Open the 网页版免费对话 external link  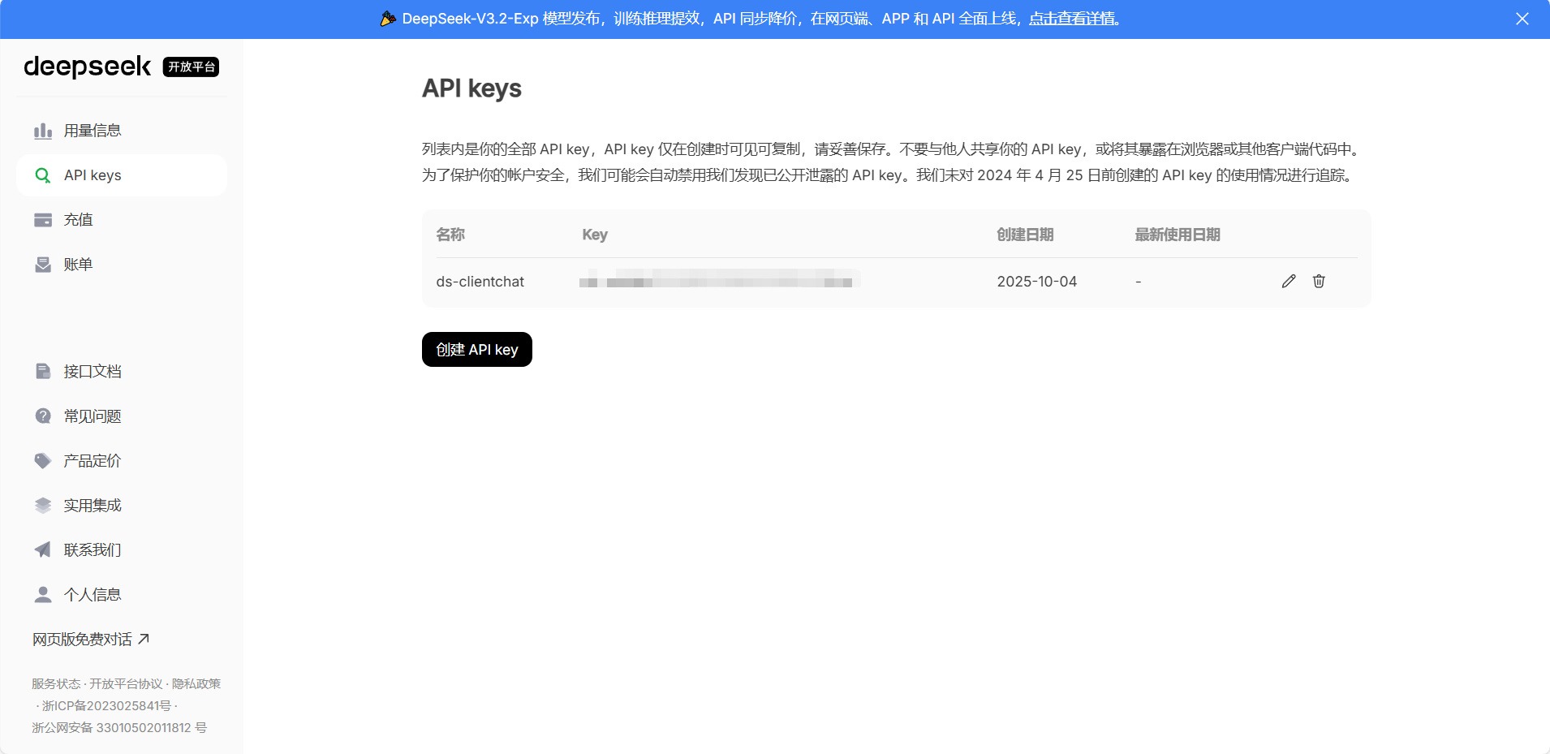point(91,640)
